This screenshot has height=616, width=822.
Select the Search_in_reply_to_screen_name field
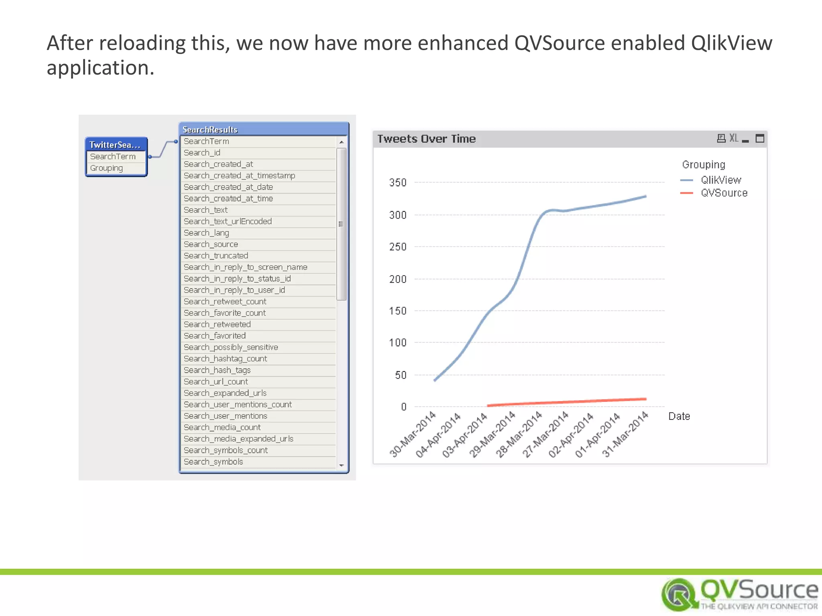[x=258, y=267]
